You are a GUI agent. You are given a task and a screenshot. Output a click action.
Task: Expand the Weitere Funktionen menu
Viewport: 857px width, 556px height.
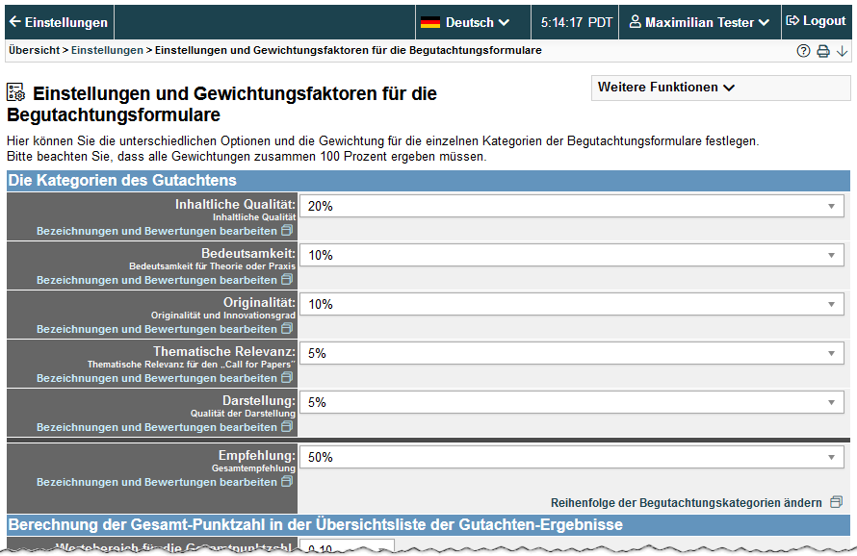(720, 88)
